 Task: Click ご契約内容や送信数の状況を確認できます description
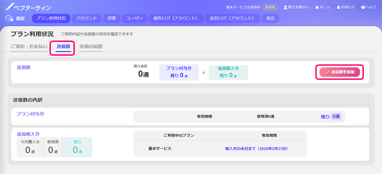tap(97, 34)
